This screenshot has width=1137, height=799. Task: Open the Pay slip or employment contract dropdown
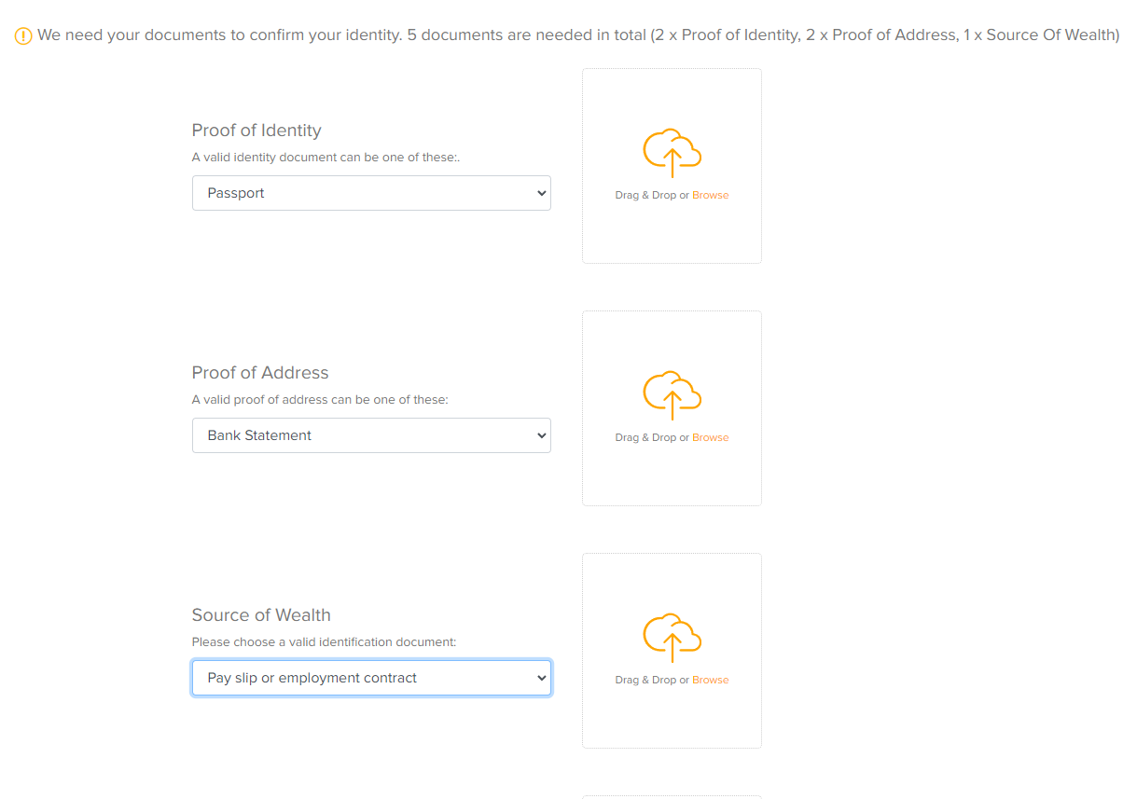pos(371,678)
